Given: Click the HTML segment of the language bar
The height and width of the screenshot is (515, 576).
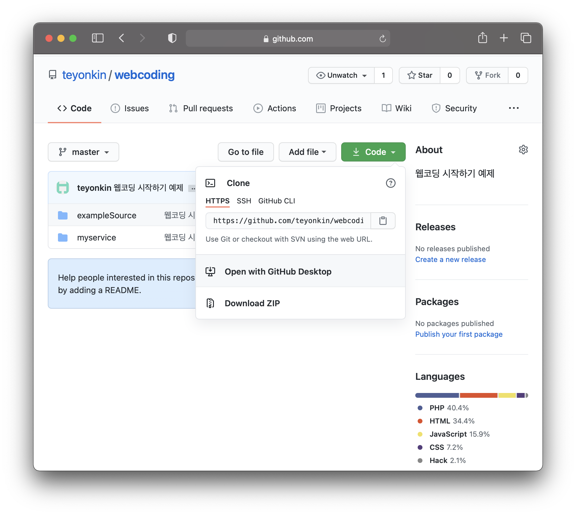Looking at the screenshot, I should (x=479, y=395).
